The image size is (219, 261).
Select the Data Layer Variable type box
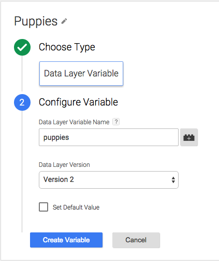tap(81, 73)
